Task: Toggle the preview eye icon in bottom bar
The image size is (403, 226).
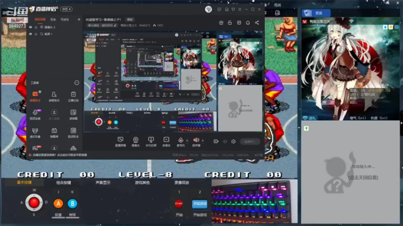Action: click(225, 142)
